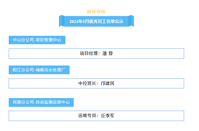Click the name 潘 登
The width and height of the screenshot is (199, 131).
tap(108, 54)
